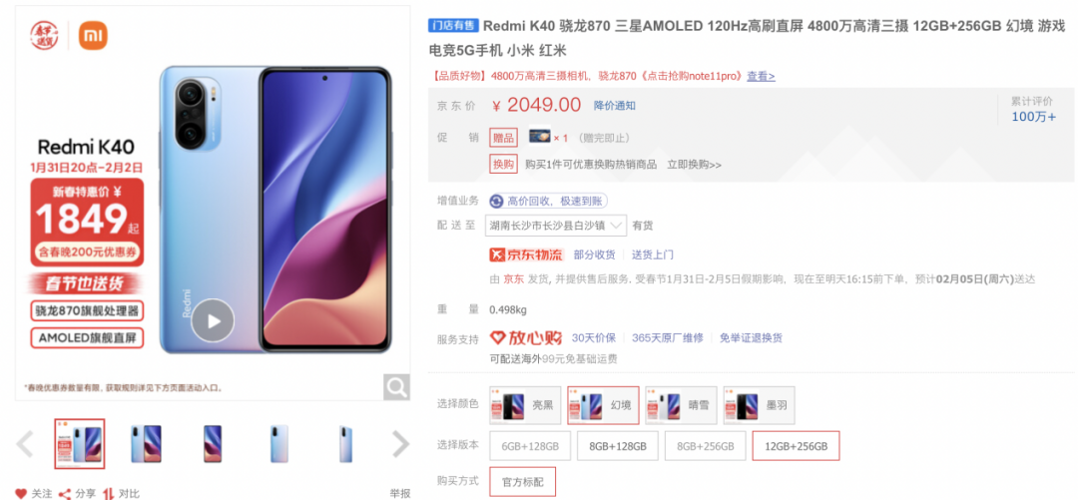Select the 墨羽 color option

(759, 405)
